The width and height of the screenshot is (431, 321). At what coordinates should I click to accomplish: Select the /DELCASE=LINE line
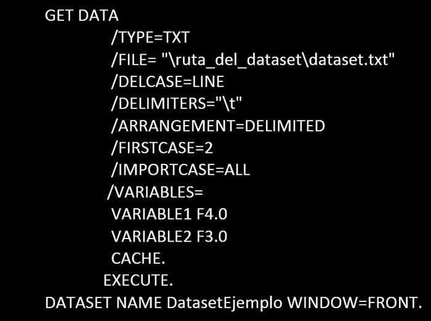[x=167, y=82]
